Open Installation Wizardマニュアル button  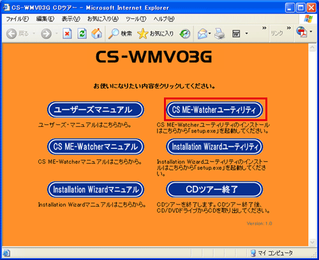(96, 189)
